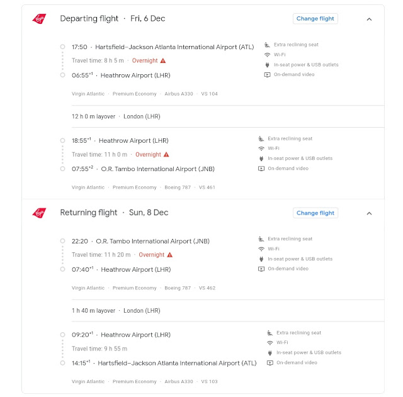Click reclining seat icon for VS 461
Screen dimensions: 403x397
tap(261, 138)
